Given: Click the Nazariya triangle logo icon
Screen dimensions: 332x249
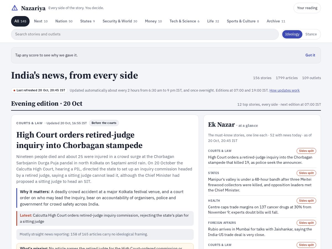Looking at the screenshot, I should point(15,8).
